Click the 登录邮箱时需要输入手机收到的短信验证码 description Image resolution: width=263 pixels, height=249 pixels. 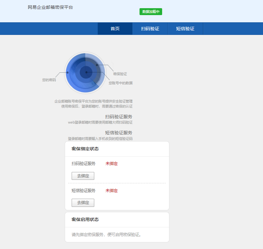pyautogui.click(x=100, y=139)
